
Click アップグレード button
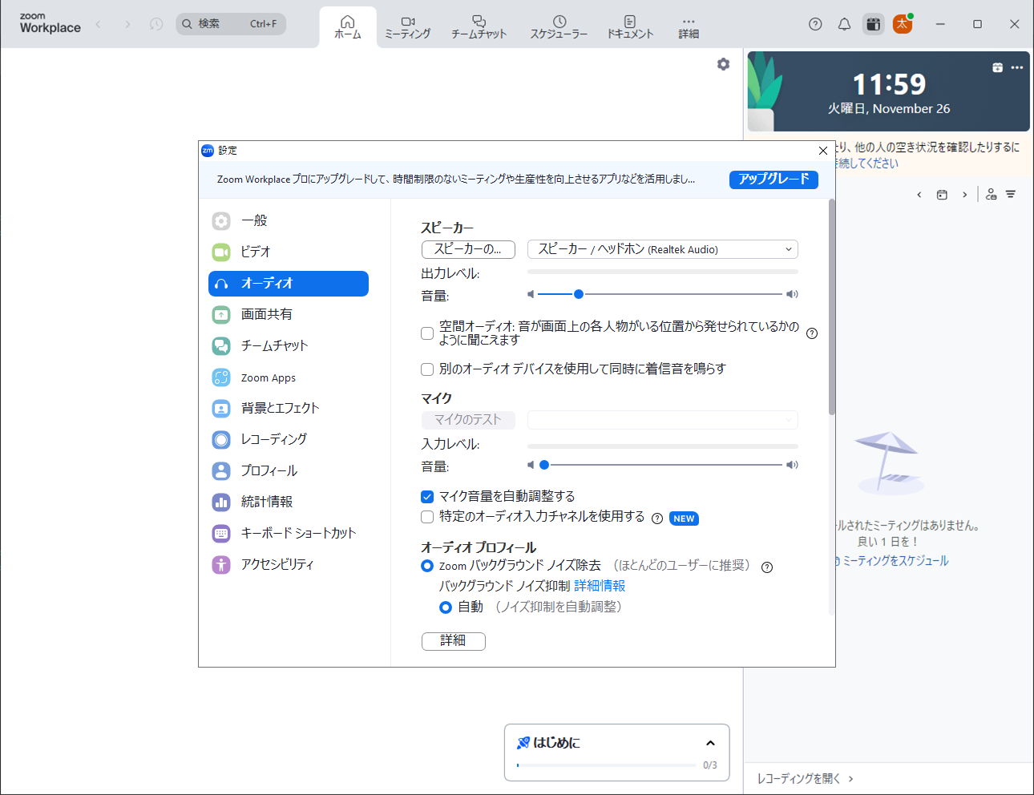[773, 180]
